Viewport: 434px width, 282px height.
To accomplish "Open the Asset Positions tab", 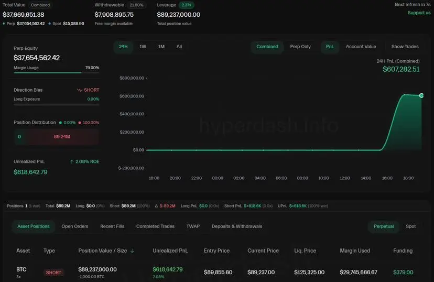I will [33, 226].
